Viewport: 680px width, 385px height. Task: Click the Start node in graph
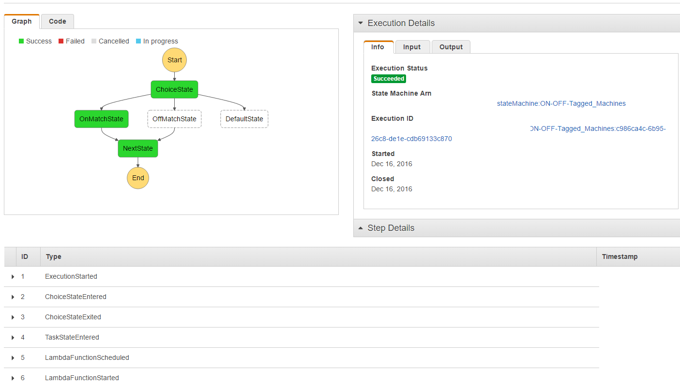click(174, 60)
